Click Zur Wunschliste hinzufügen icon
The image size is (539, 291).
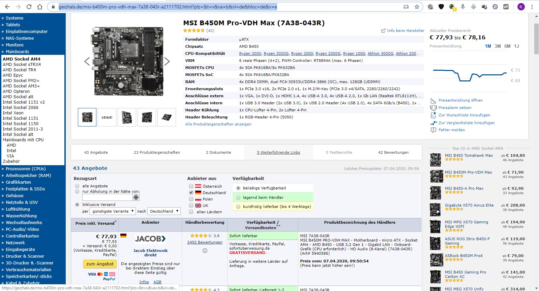[433, 115]
